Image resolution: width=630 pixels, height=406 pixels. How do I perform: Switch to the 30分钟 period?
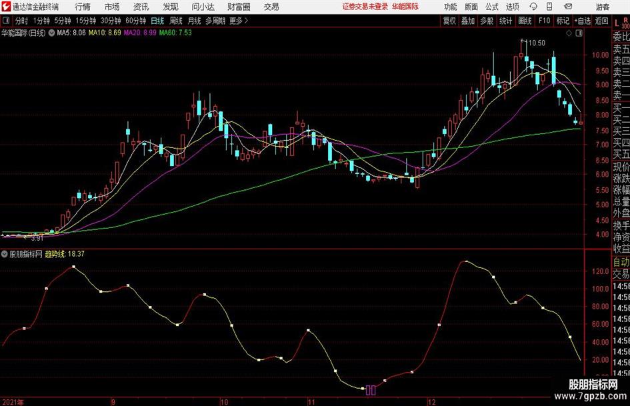click(111, 21)
